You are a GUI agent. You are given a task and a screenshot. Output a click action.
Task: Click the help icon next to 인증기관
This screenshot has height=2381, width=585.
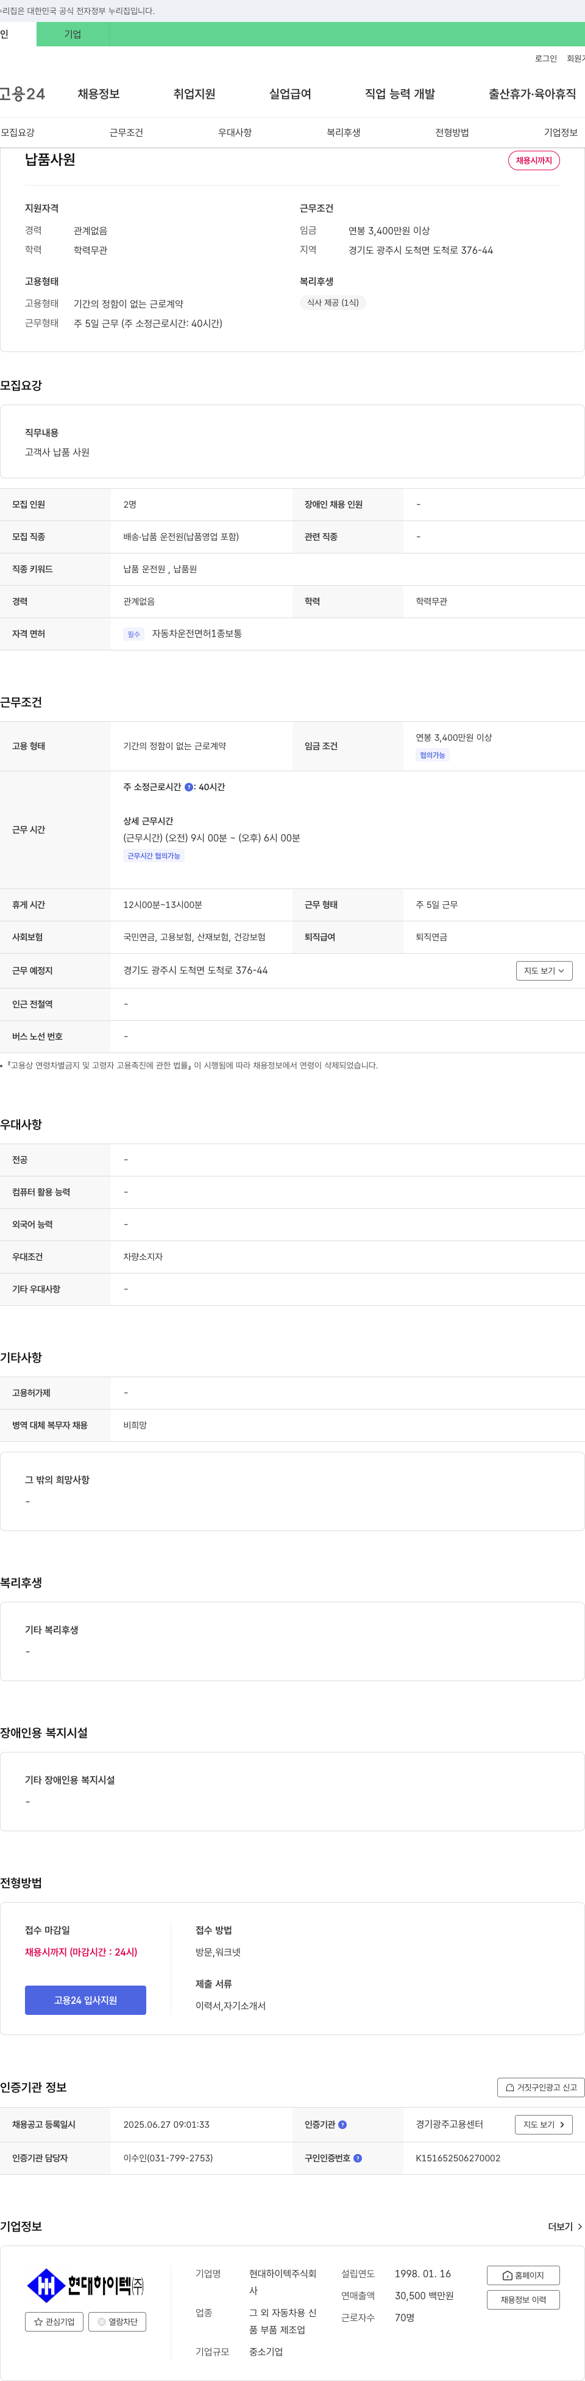coord(342,2125)
